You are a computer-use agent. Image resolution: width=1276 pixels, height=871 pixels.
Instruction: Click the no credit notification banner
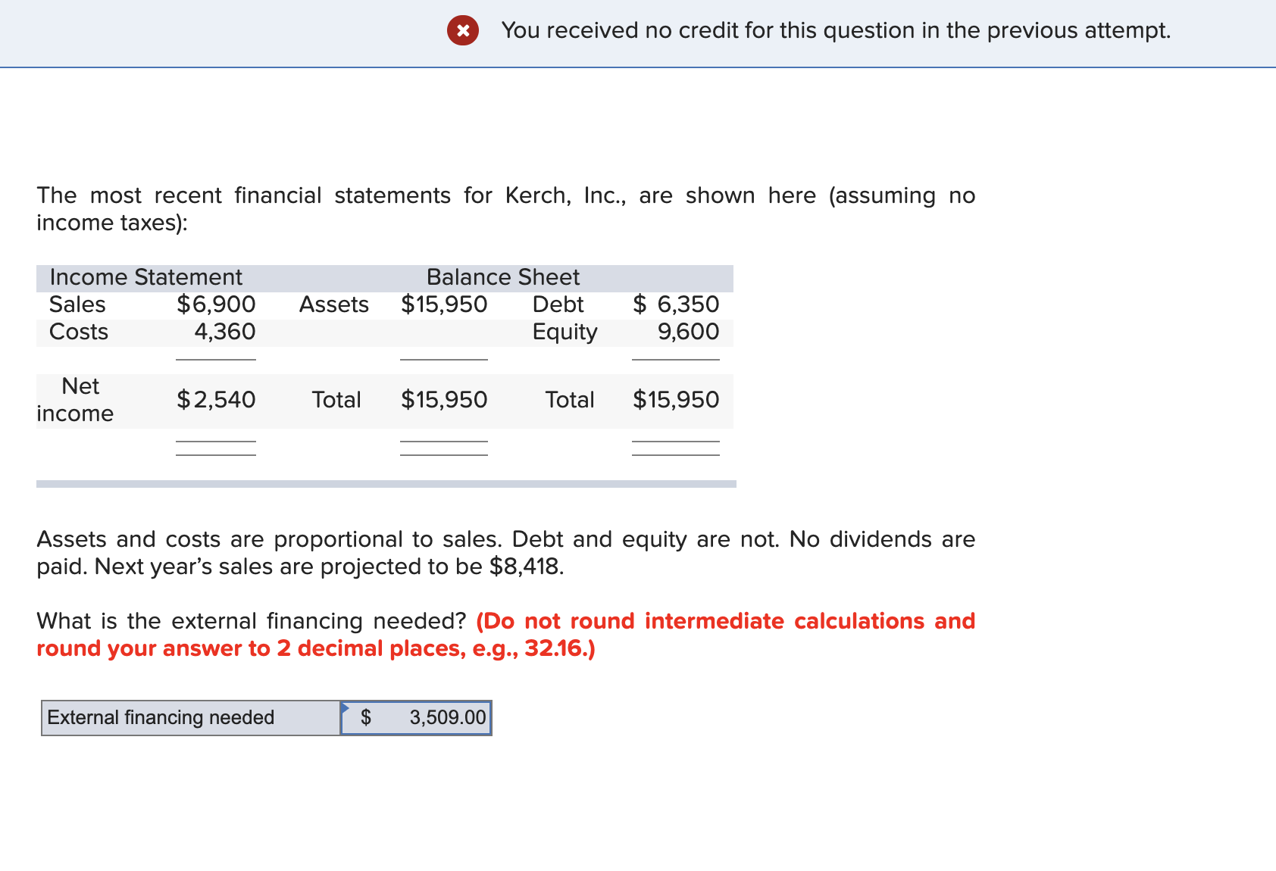point(833,30)
